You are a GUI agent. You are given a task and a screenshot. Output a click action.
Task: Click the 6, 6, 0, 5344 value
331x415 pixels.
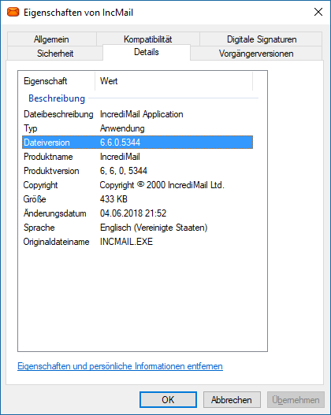click(x=124, y=171)
